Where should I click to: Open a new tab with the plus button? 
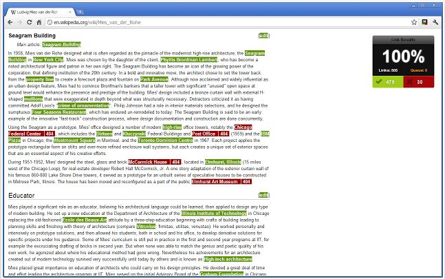(x=80, y=12)
